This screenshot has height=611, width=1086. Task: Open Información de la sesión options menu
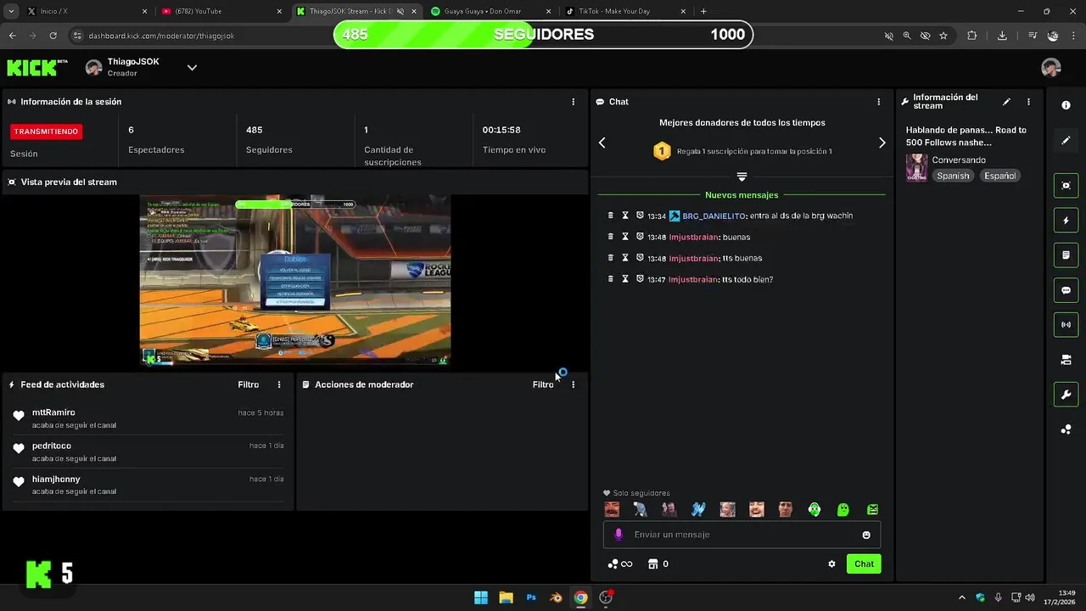[x=574, y=102]
